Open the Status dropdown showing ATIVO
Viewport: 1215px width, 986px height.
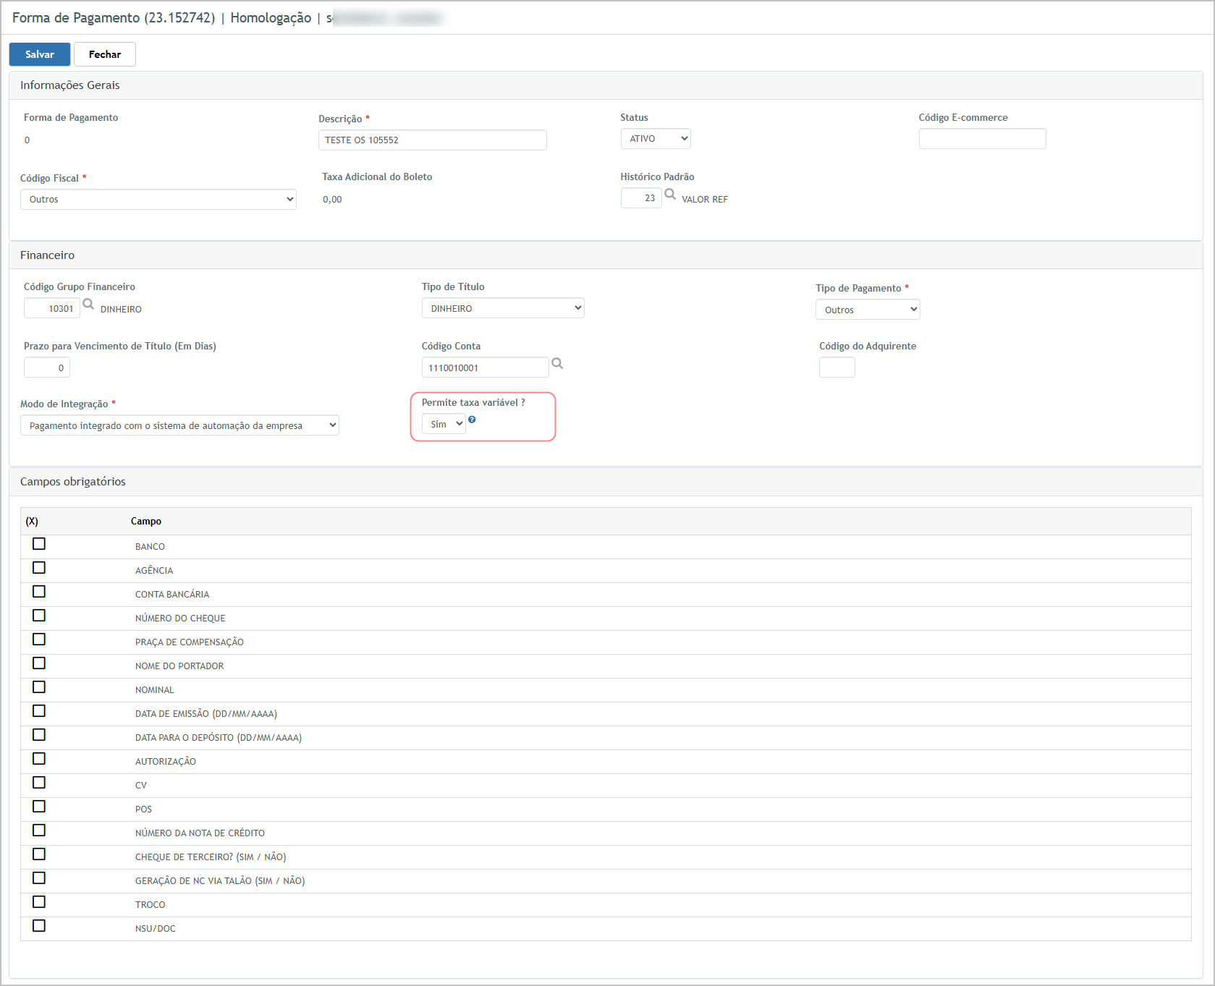656,138
